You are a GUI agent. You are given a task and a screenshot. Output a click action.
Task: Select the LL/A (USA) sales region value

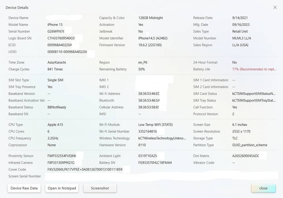click(x=240, y=45)
